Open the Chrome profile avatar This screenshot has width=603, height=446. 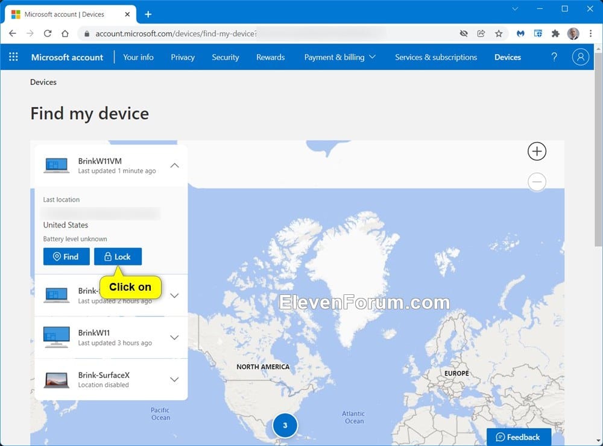[x=573, y=34]
